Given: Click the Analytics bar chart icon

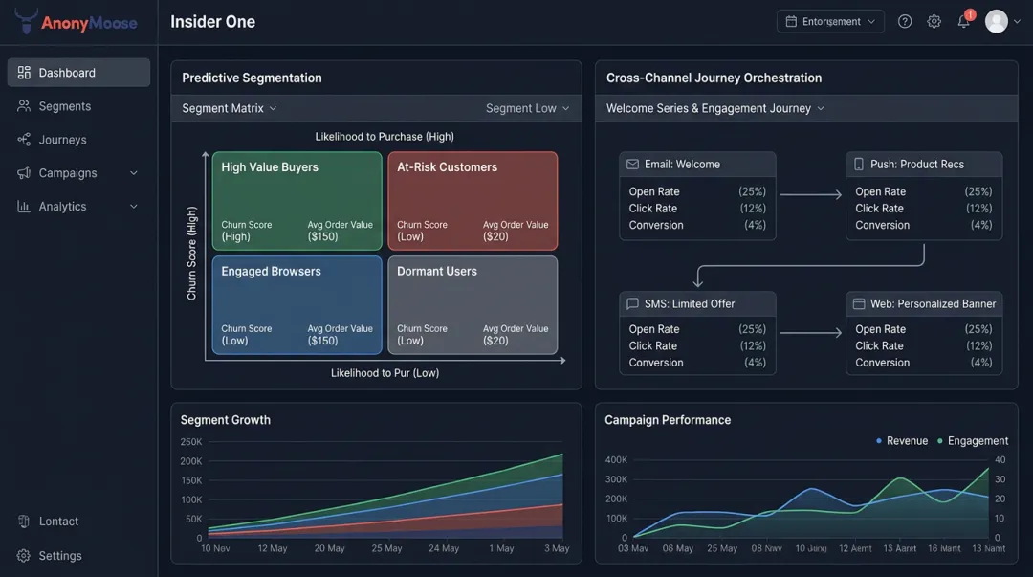Looking at the screenshot, I should [24, 207].
